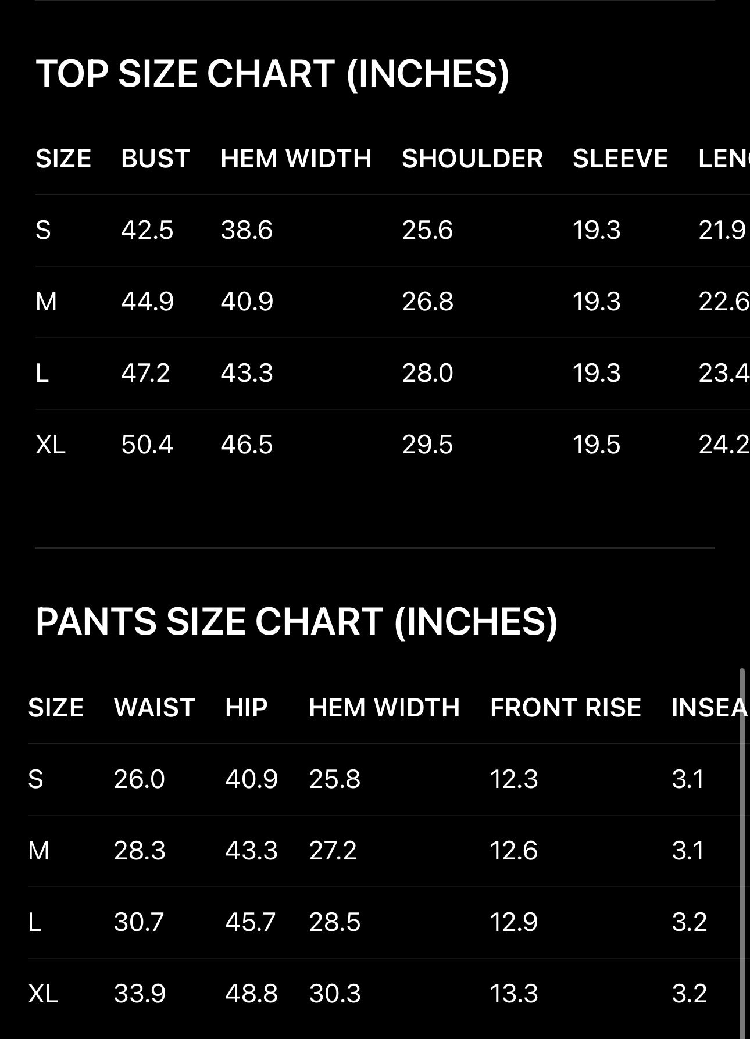
Task: Select the SHOULDER column header
Action: point(472,159)
